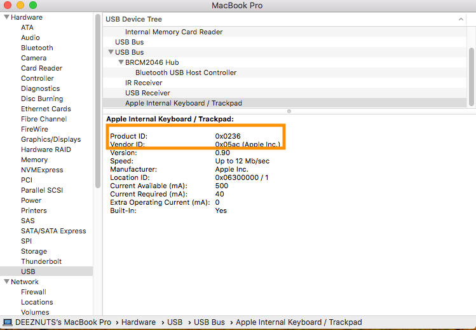Click the computer icon in path bar

pyautogui.click(x=7, y=322)
